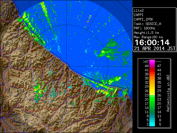Click the green 17–20 dBZ legend swatch
This screenshot has width=177, height=133.
(152, 103)
